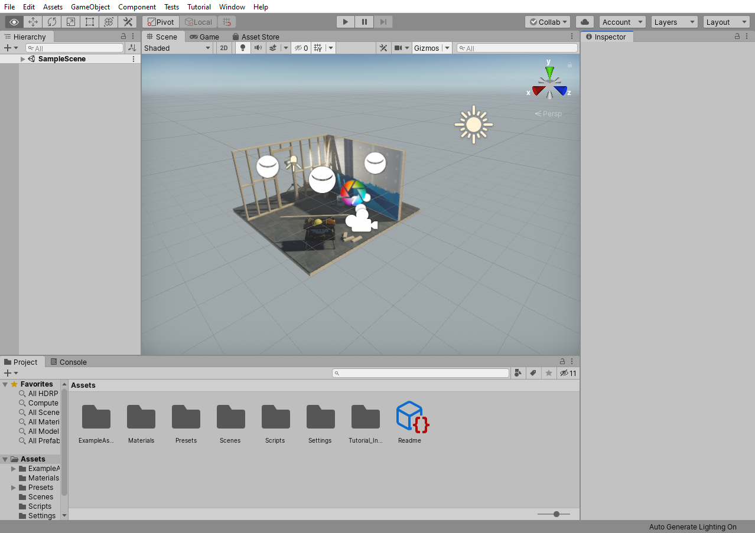Open the cloud services icon
The width and height of the screenshot is (755, 533).
point(584,22)
